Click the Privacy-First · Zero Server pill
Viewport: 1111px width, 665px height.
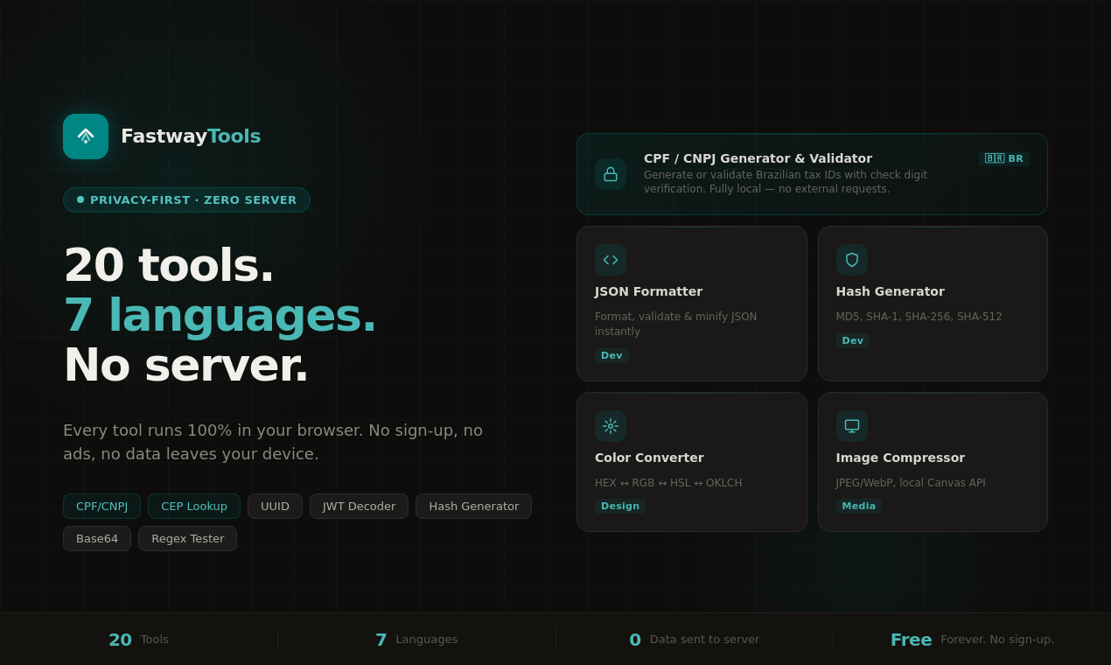pyautogui.click(x=186, y=199)
